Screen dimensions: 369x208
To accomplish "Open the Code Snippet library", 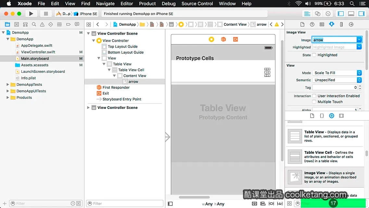I will pyautogui.click(x=322, y=116).
